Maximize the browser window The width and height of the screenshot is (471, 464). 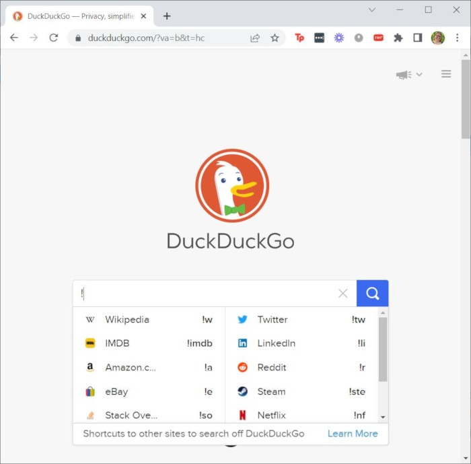[429, 9]
